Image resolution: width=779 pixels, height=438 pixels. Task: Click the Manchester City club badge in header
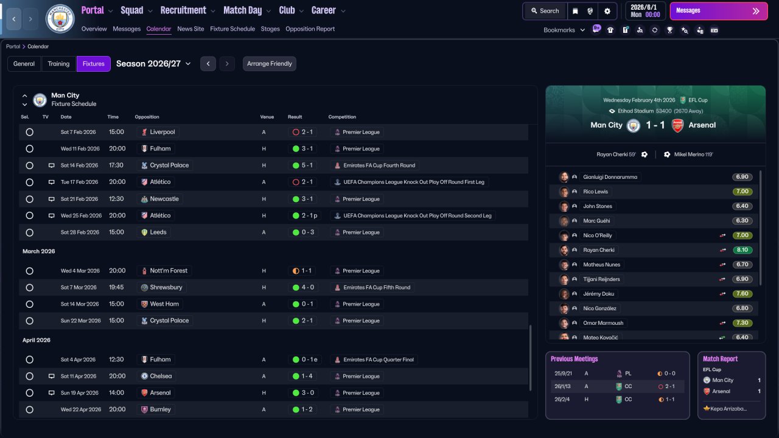point(60,19)
